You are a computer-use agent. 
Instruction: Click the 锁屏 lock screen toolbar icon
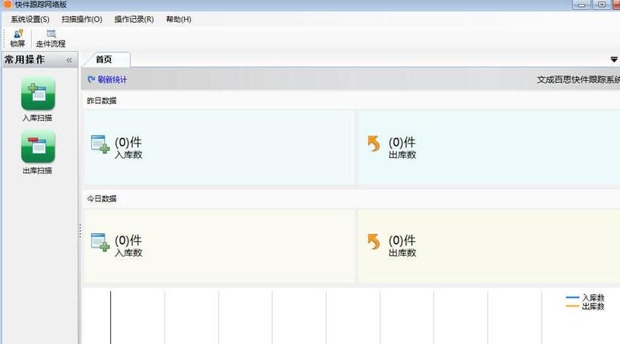pos(18,38)
